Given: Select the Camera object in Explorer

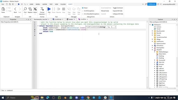Looking at the screenshot, I should [x=159, y=27].
